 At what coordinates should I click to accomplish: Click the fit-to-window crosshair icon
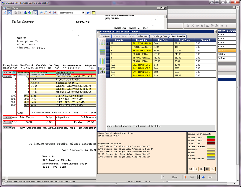pyautogui.click(x=50, y=13)
